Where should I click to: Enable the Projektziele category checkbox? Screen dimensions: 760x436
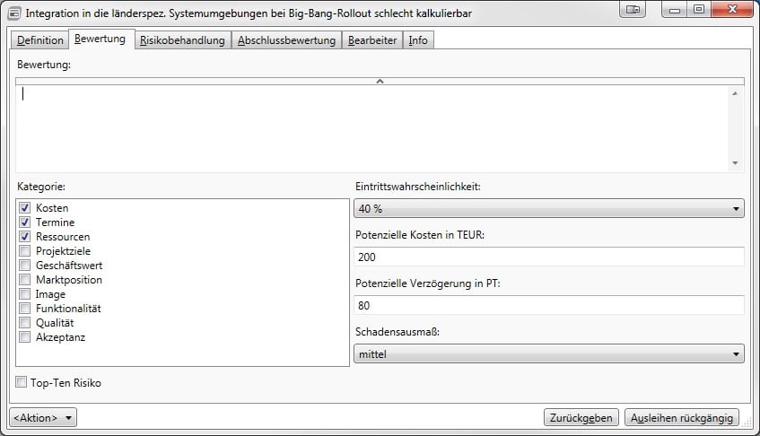click(24, 251)
